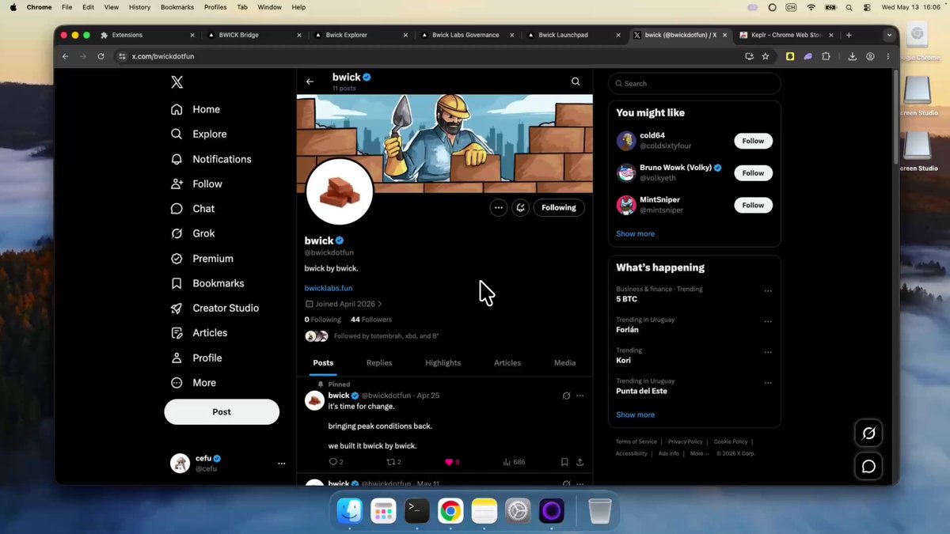The width and height of the screenshot is (950, 534).
Task: Open the floating Grok button
Action: click(868, 434)
